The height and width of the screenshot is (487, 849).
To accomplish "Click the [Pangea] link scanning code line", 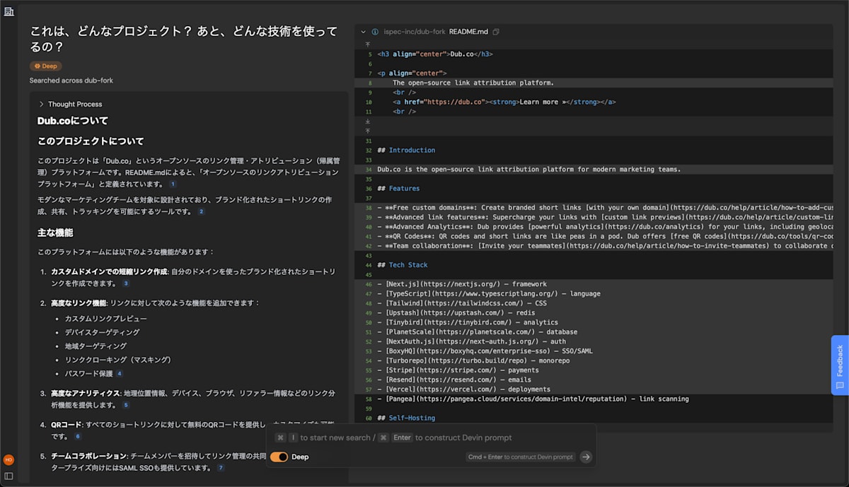I will (533, 399).
